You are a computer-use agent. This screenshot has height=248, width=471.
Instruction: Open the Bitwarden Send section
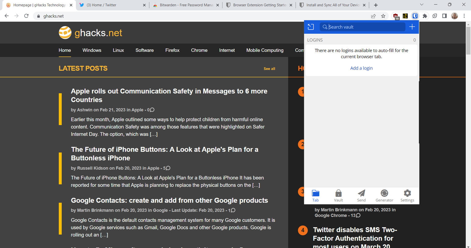[362, 196]
